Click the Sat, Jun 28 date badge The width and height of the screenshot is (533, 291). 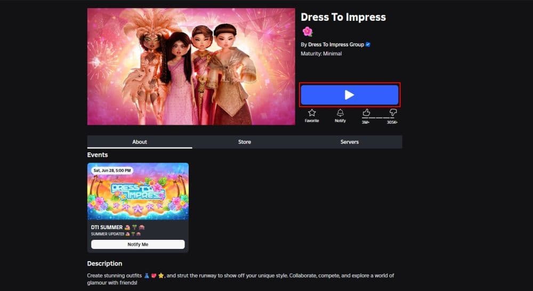tap(112, 171)
